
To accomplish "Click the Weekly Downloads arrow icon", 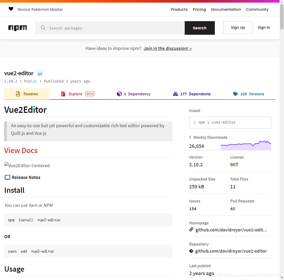I will pyautogui.click(x=190, y=137).
